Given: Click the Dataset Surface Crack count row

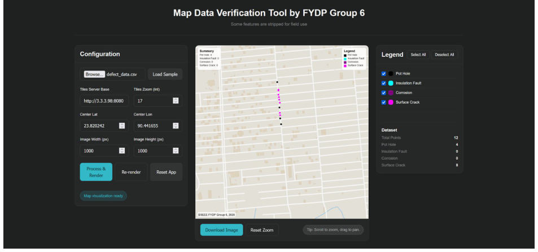Looking at the screenshot, I should (419, 165).
